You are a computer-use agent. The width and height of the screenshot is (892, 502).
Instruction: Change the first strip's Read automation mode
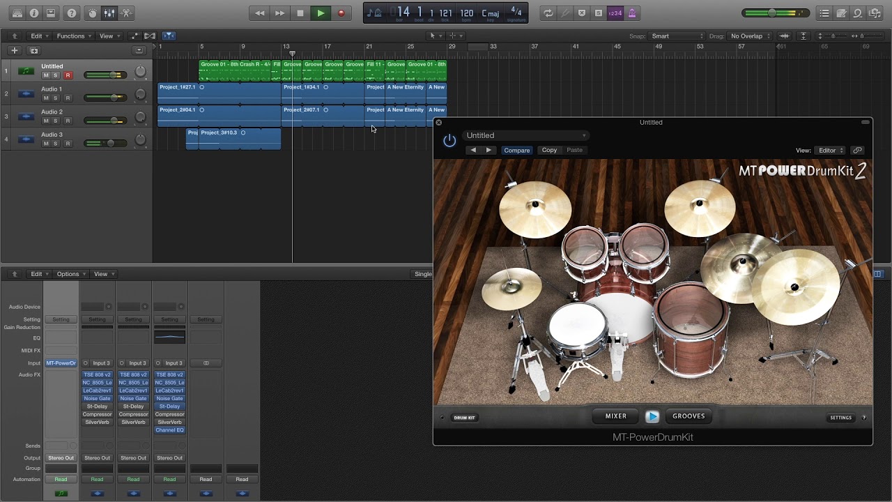[61, 480]
